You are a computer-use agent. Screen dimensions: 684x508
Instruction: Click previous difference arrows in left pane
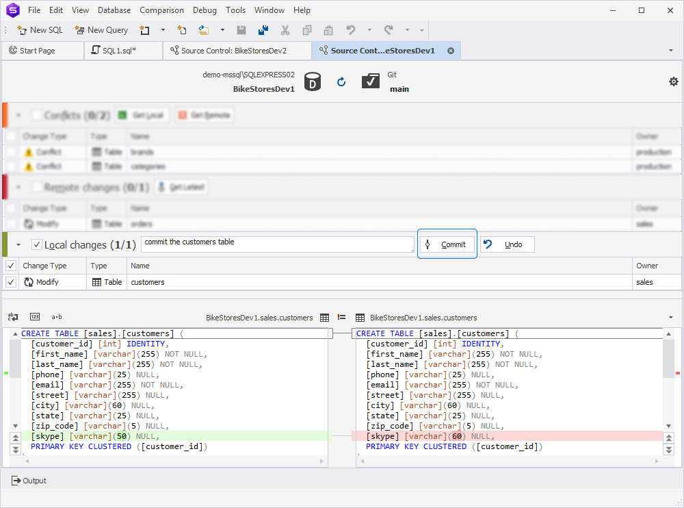[x=16, y=437]
